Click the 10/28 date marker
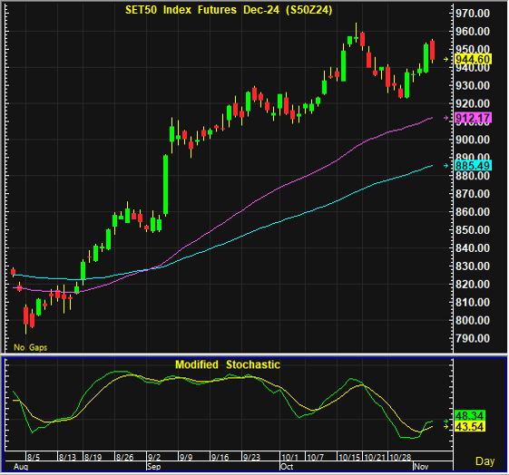This screenshot has height=475, width=509. pyautogui.click(x=400, y=457)
